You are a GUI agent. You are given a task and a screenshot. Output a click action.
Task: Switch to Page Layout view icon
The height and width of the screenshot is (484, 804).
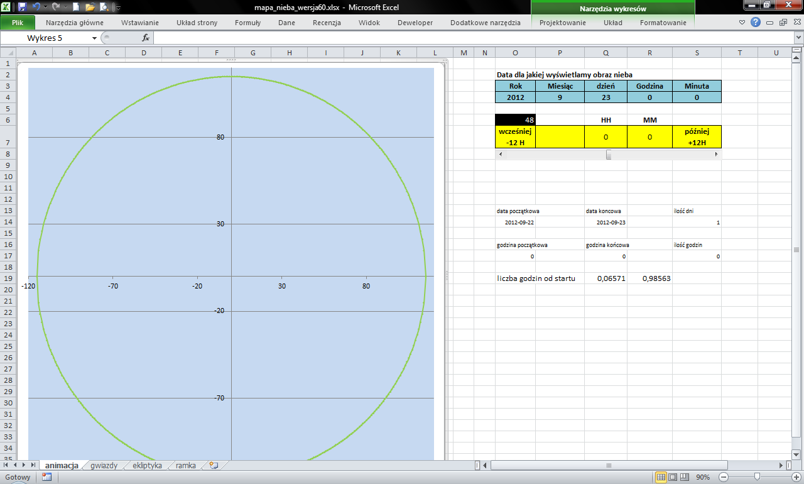pos(673,477)
